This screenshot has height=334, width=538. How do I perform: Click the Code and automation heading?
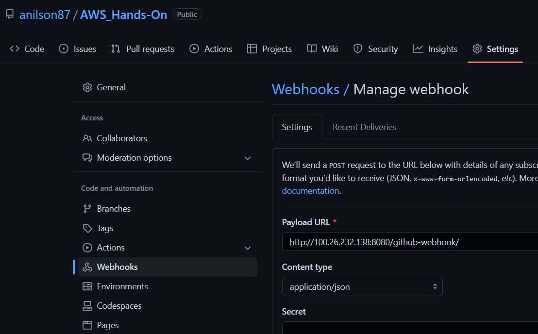click(117, 188)
